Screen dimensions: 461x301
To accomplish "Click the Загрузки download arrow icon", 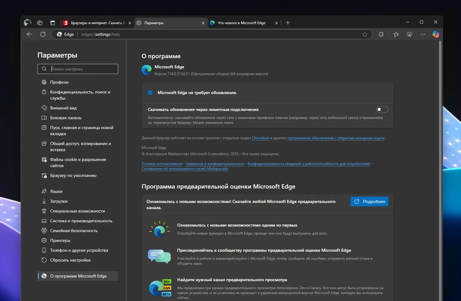I will [44, 201].
